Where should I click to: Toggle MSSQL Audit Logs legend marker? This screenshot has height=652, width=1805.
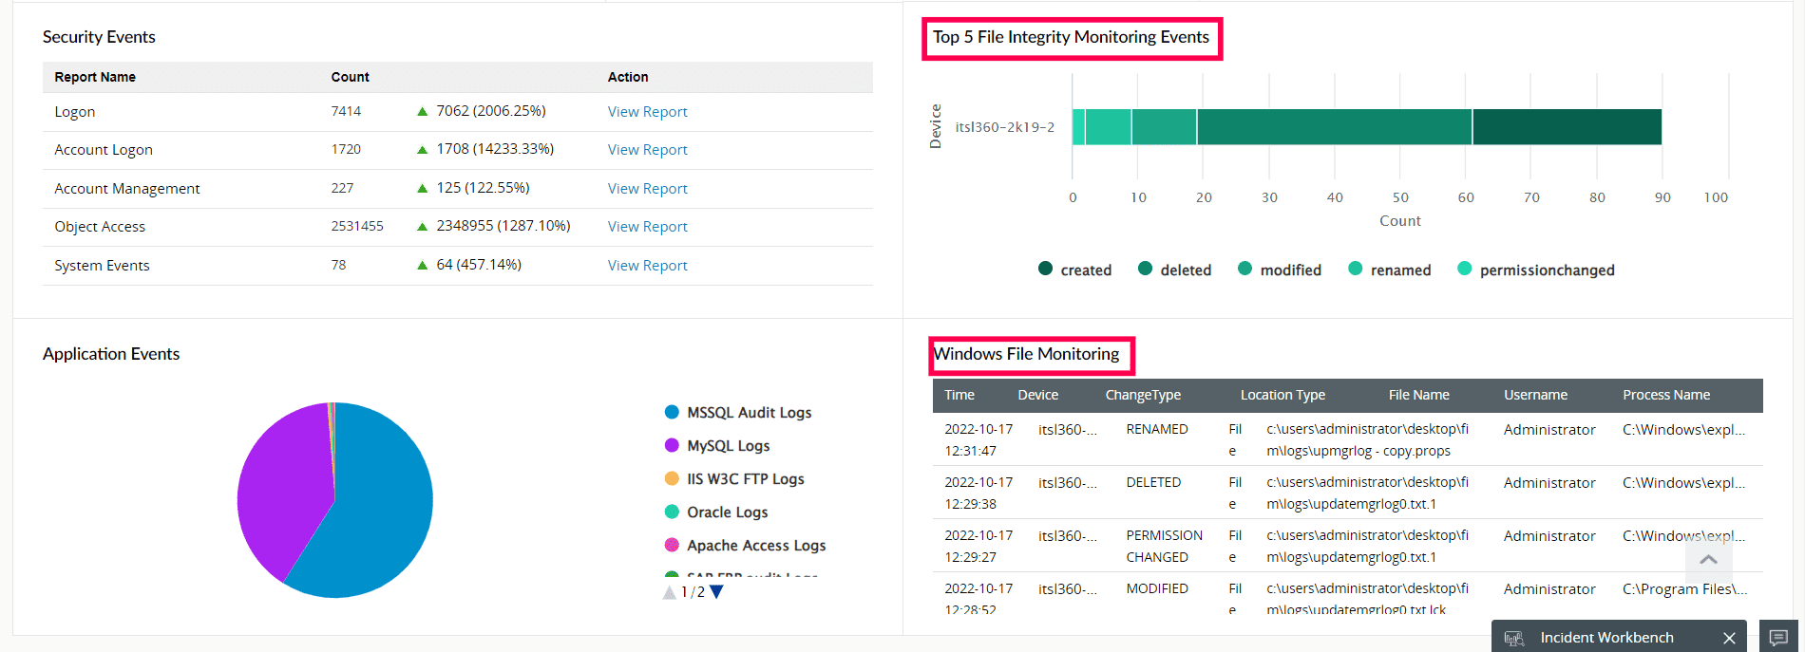pyautogui.click(x=672, y=412)
